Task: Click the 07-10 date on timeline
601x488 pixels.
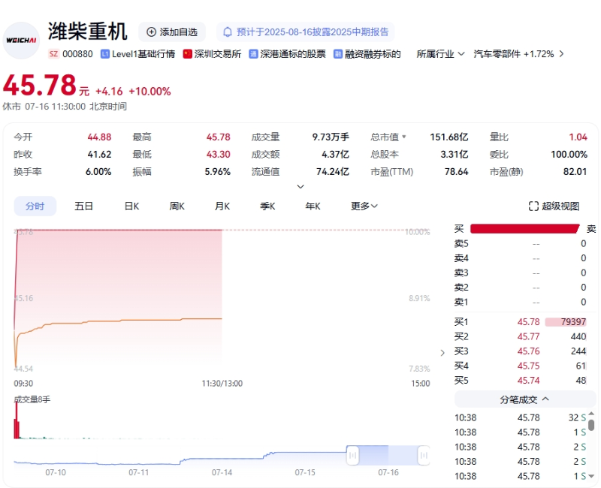Action: coord(56,472)
